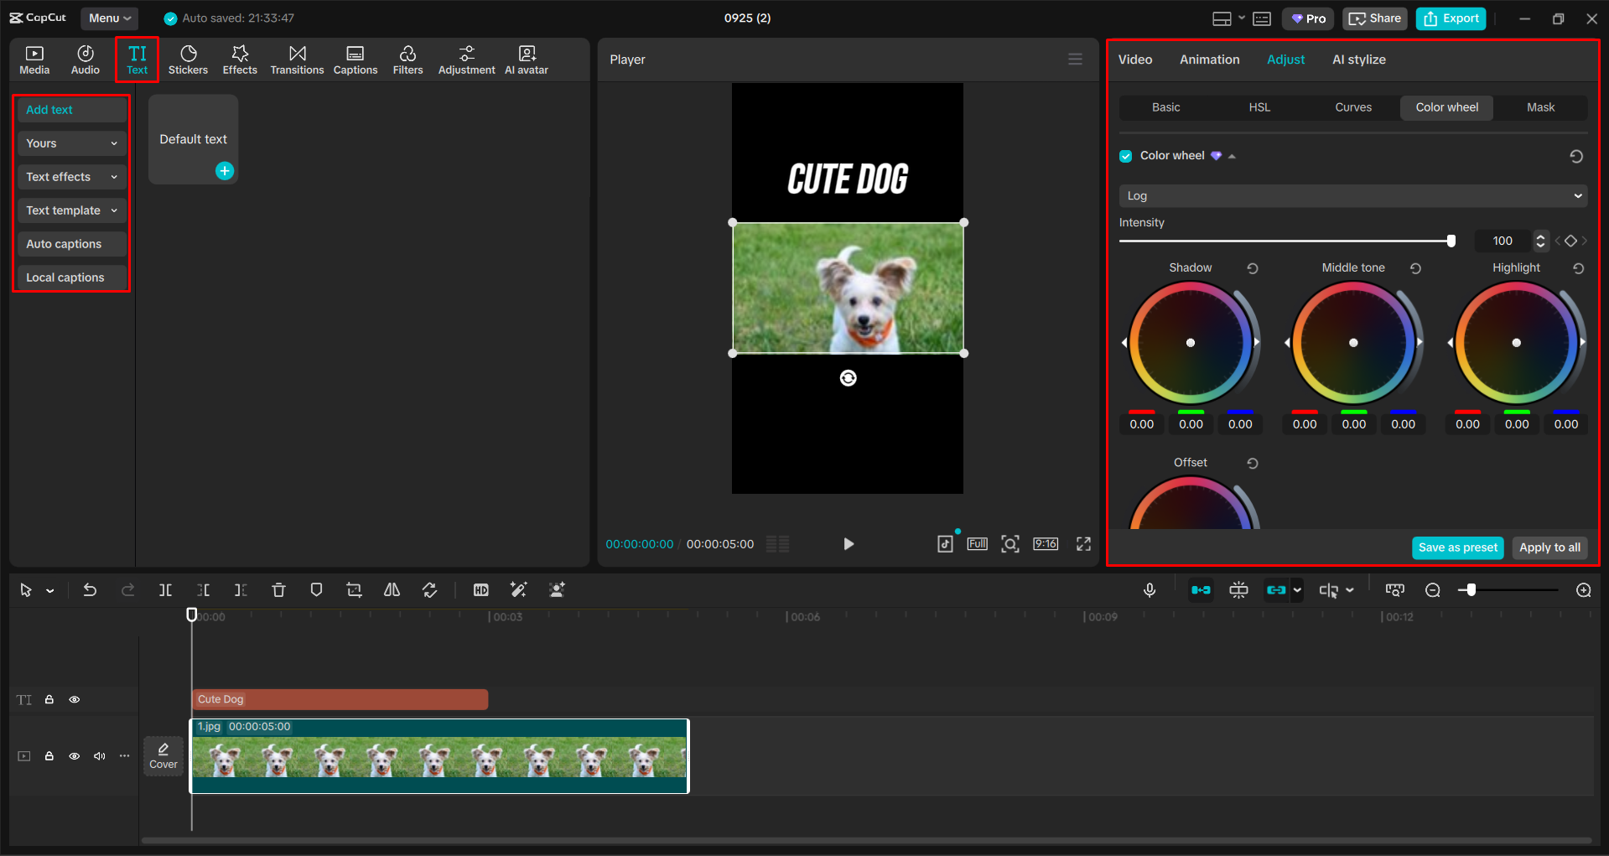
Task: Select the Delete icon above the timeline
Action: click(278, 589)
